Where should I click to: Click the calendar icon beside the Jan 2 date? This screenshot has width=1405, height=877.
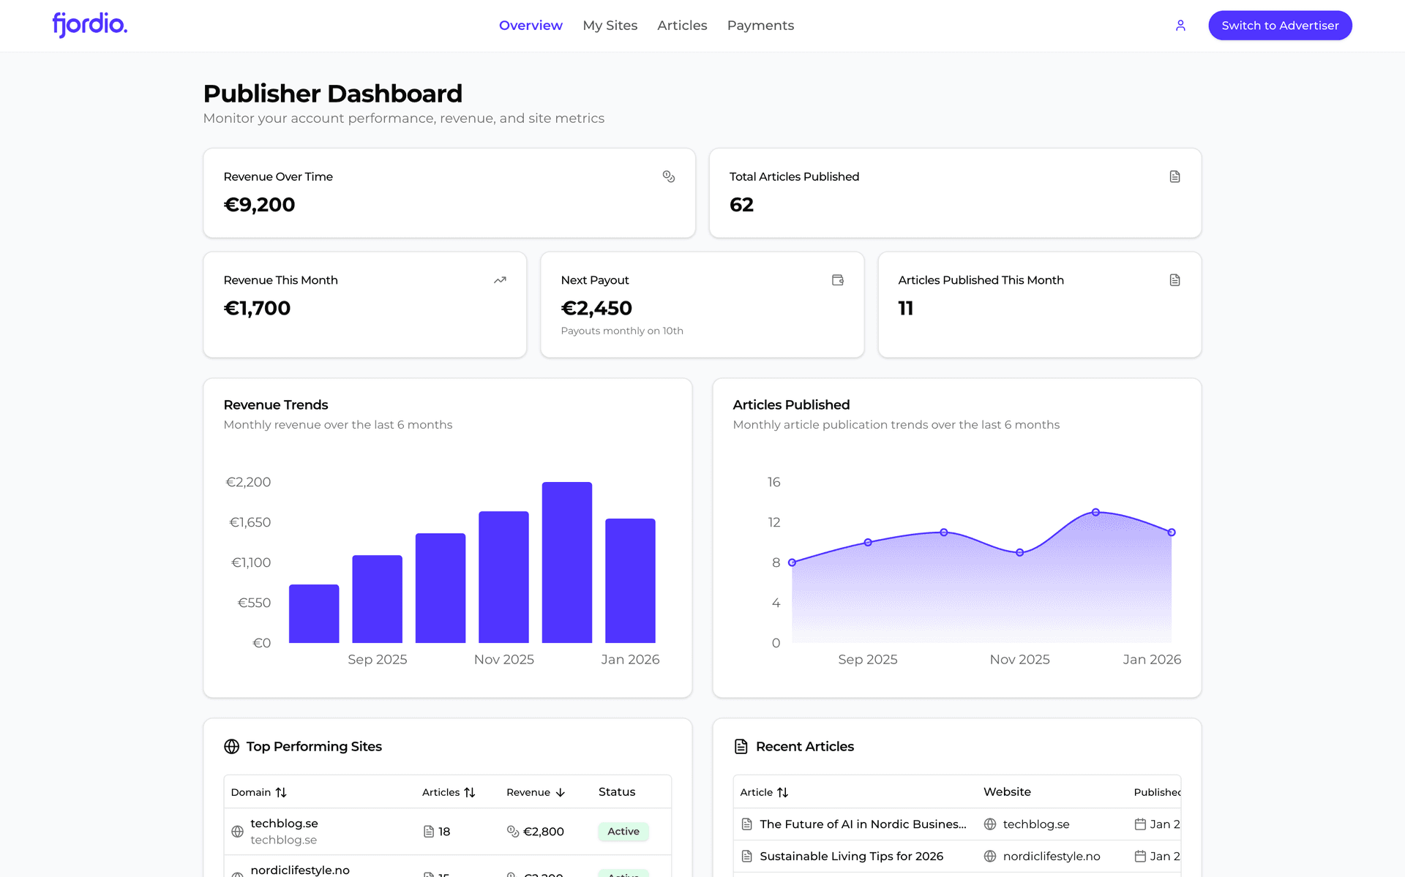click(1140, 824)
